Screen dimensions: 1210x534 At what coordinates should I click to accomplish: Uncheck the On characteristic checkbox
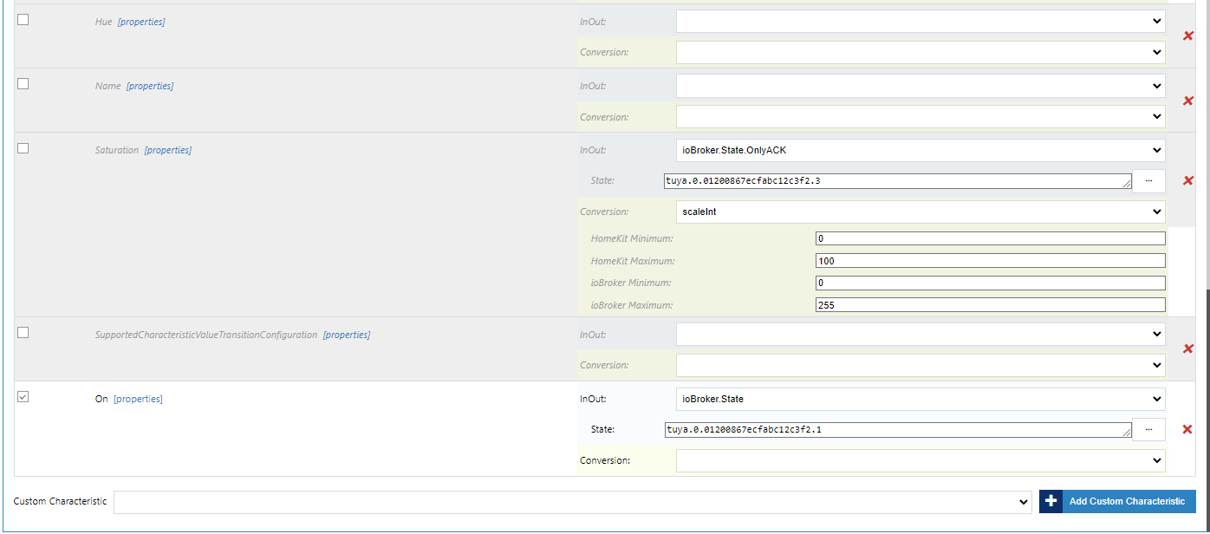point(23,397)
